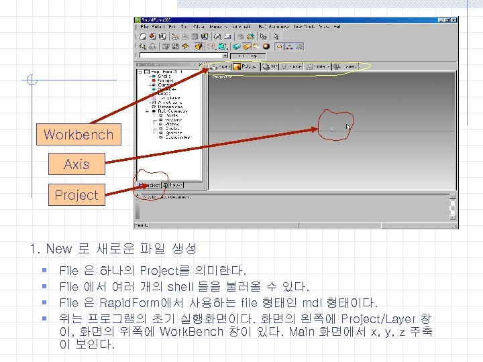The height and width of the screenshot is (362, 483).
Task: Switch to the Surface workbench tab
Action: 317,66
